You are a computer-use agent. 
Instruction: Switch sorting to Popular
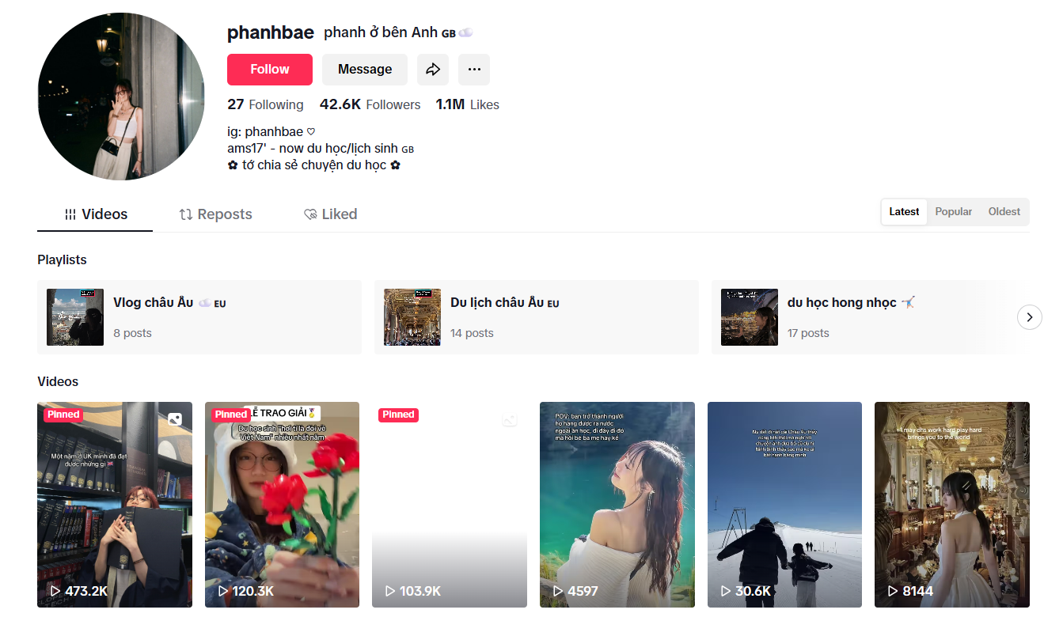(954, 212)
